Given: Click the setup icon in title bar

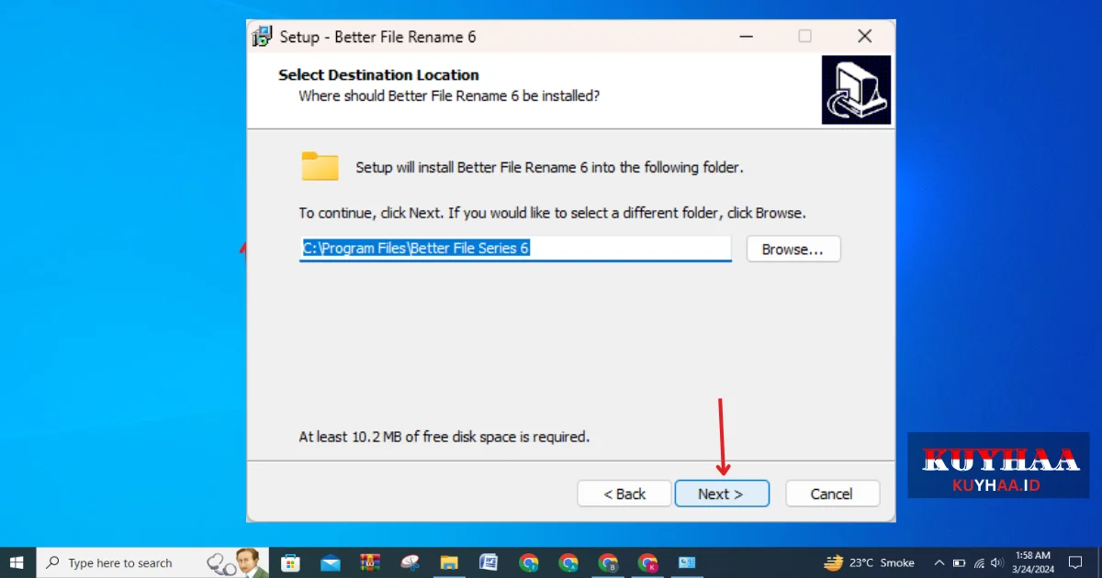Looking at the screenshot, I should [262, 37].
